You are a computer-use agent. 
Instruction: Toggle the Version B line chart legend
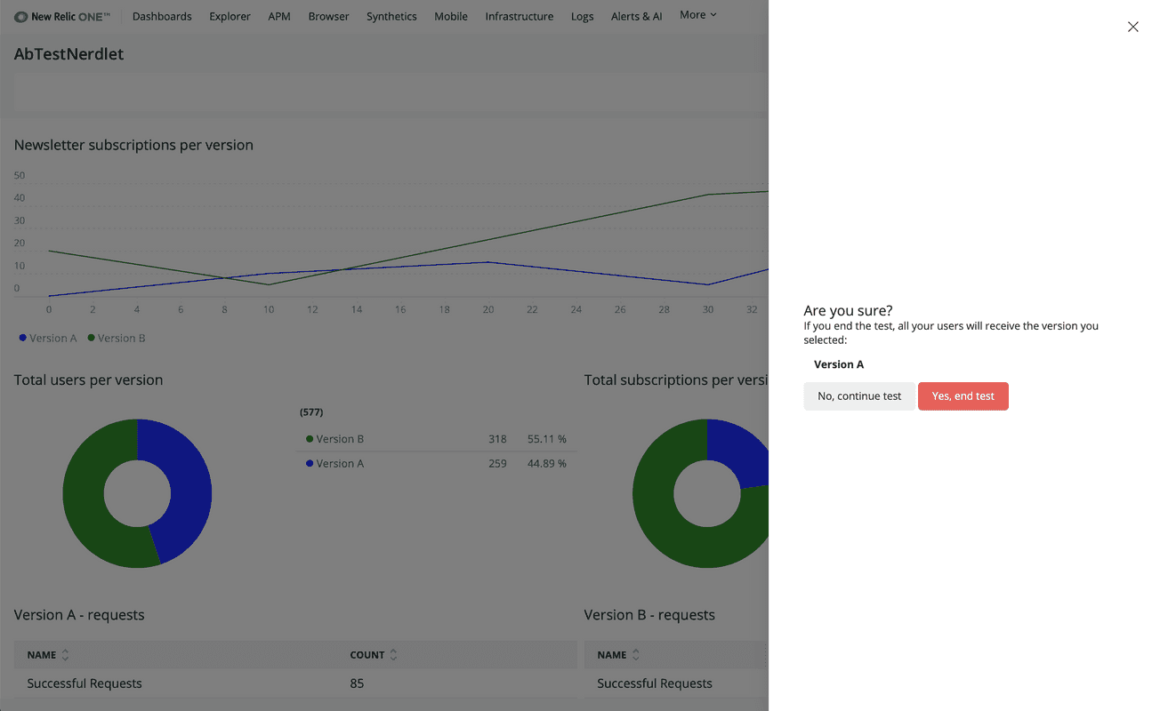point(117,339)
